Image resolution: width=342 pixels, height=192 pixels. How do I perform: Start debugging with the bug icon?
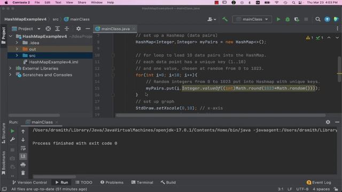287,19
